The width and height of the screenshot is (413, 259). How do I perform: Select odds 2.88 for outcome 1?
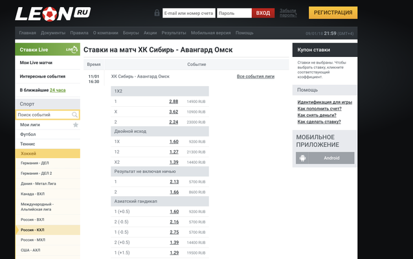tap(173, 102)
